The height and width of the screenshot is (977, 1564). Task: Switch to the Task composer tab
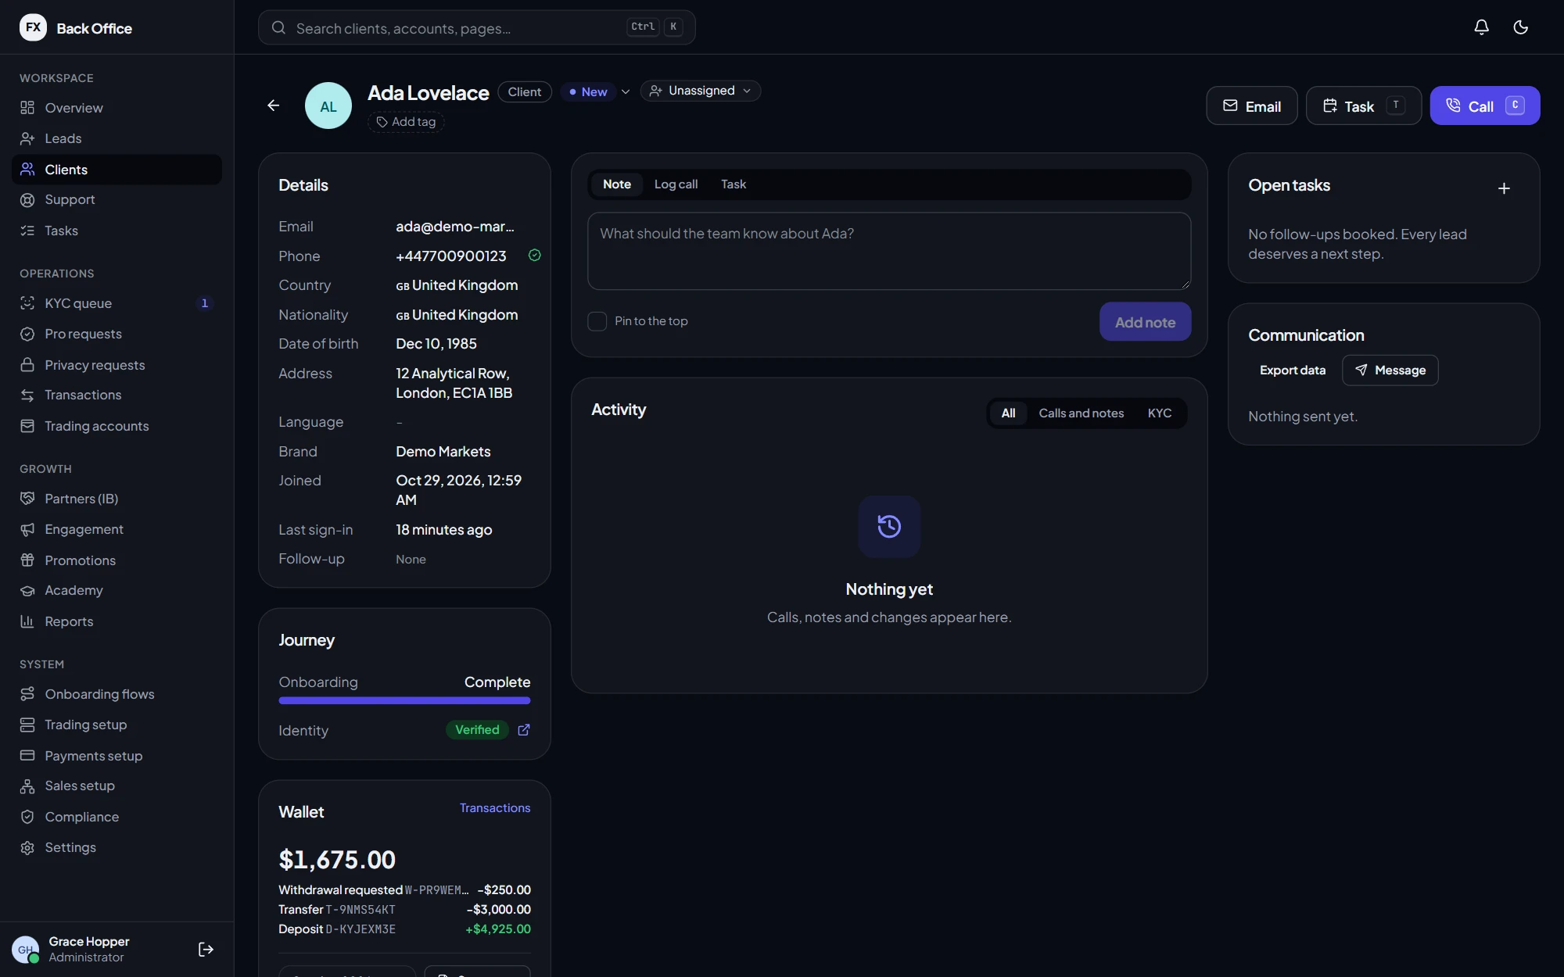pyautogui.click(x=733, y=184)
